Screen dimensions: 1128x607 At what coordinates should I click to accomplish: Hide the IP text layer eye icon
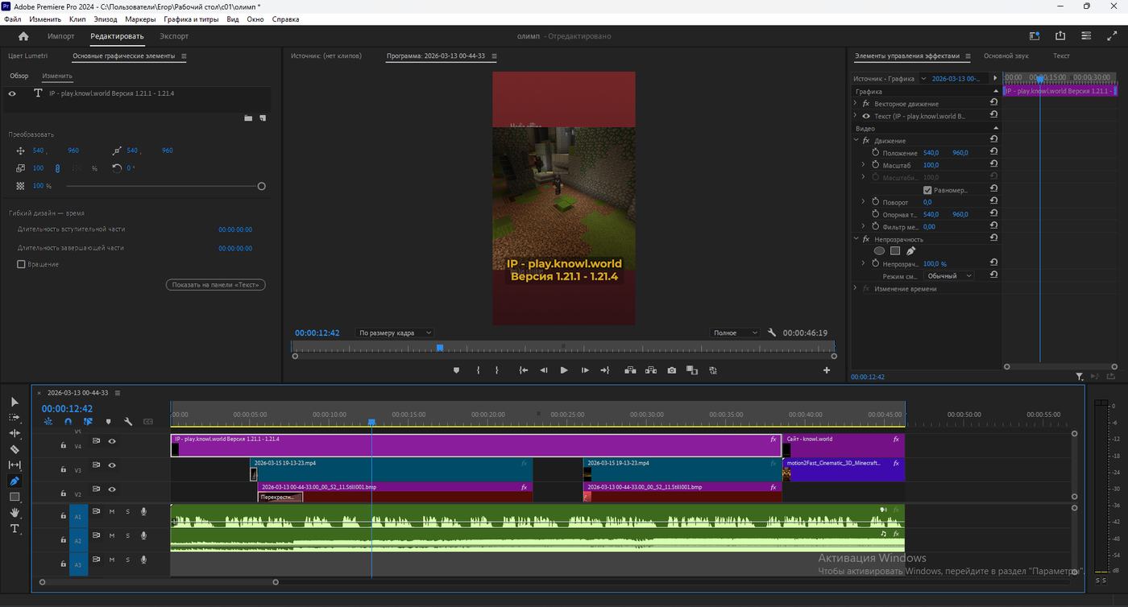click(x=12, y=93)
